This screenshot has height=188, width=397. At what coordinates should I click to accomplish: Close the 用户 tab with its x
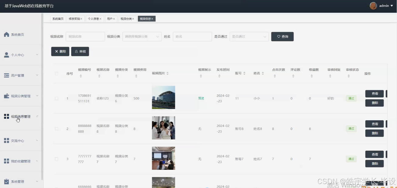(x=114, y=19)
